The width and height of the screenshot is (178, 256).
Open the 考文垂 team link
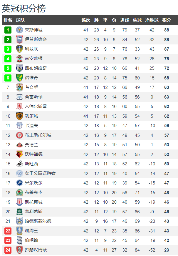click(x=31, y=87)
